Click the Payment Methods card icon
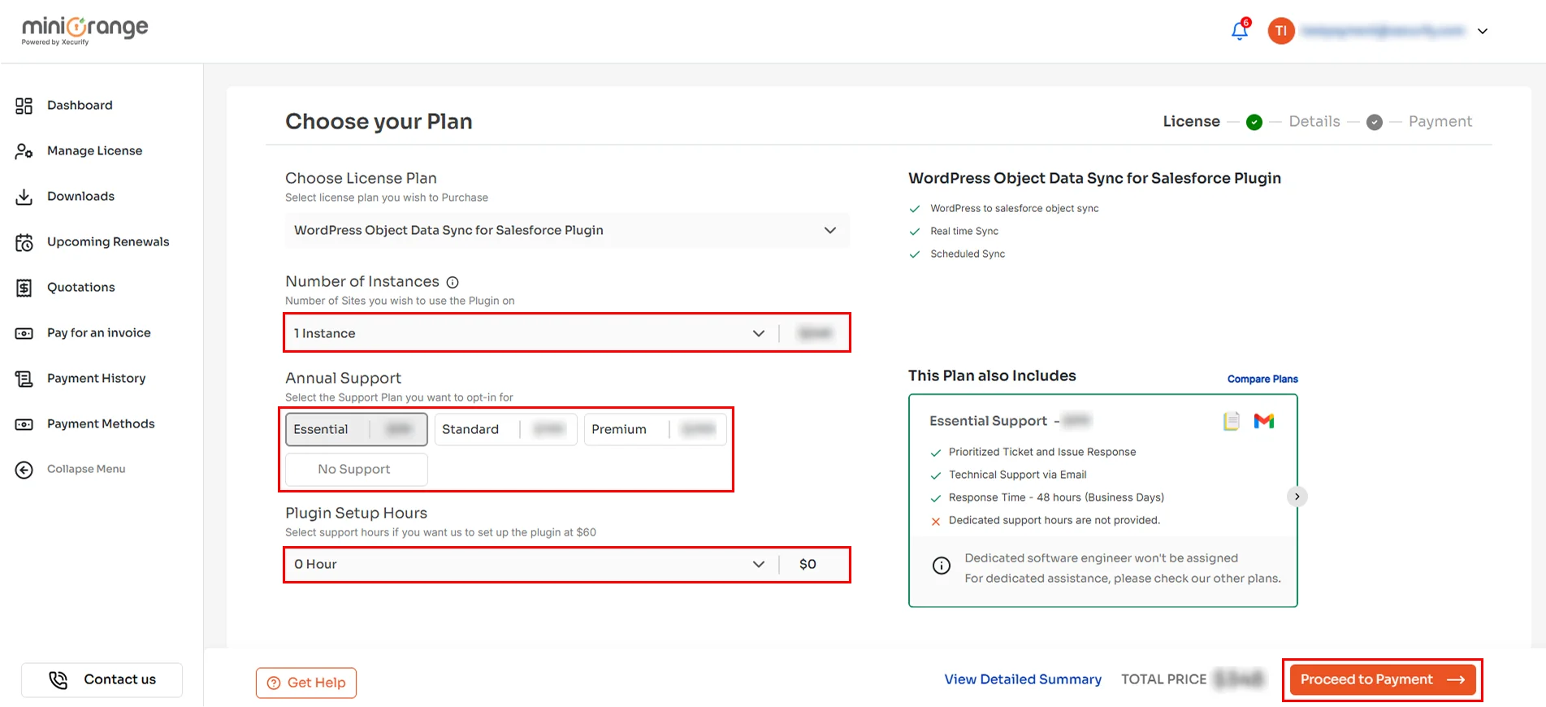1546x707 pixels. tap(24, 424)
